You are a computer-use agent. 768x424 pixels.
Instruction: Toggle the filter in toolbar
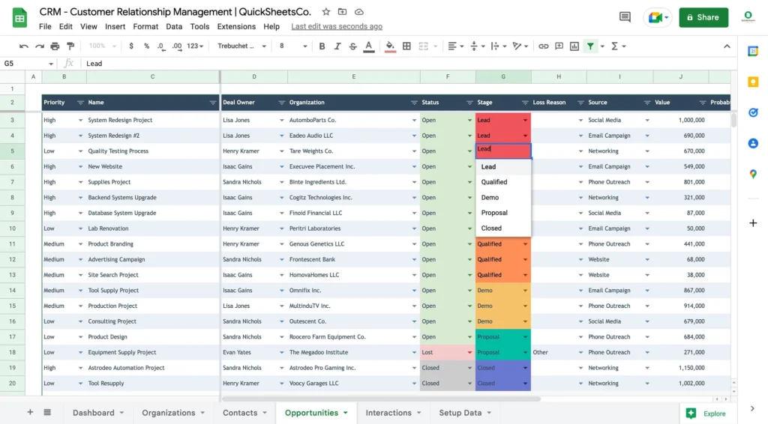591,46
